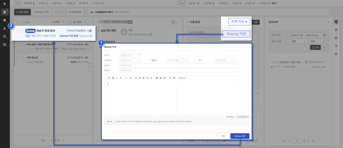This screenshot has width=343, height=148.
Task: Expand the 티켓 이관 dropdown button
Action: click(239, 22)
